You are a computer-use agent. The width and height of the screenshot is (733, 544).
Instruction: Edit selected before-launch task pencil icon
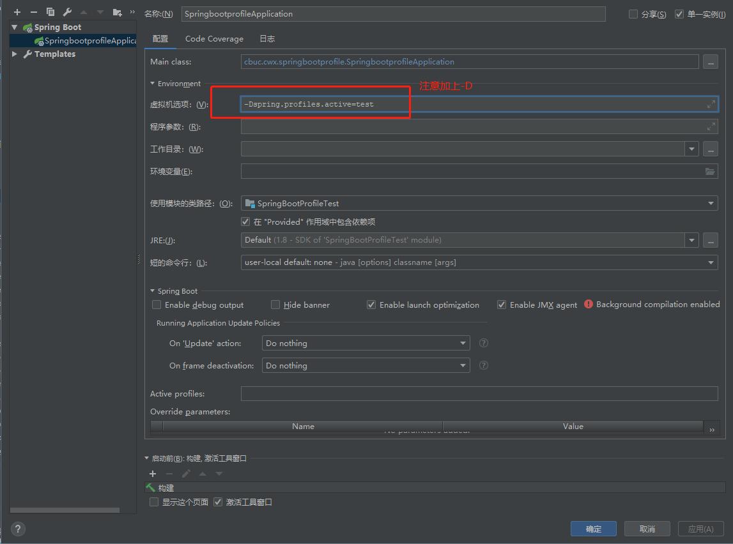click(x=186, y=474)
